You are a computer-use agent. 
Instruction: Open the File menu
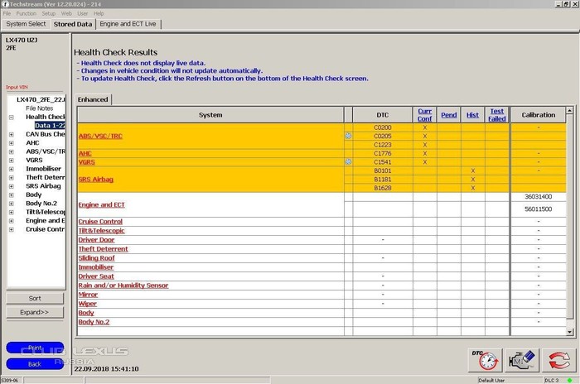(x=7, y=13)
